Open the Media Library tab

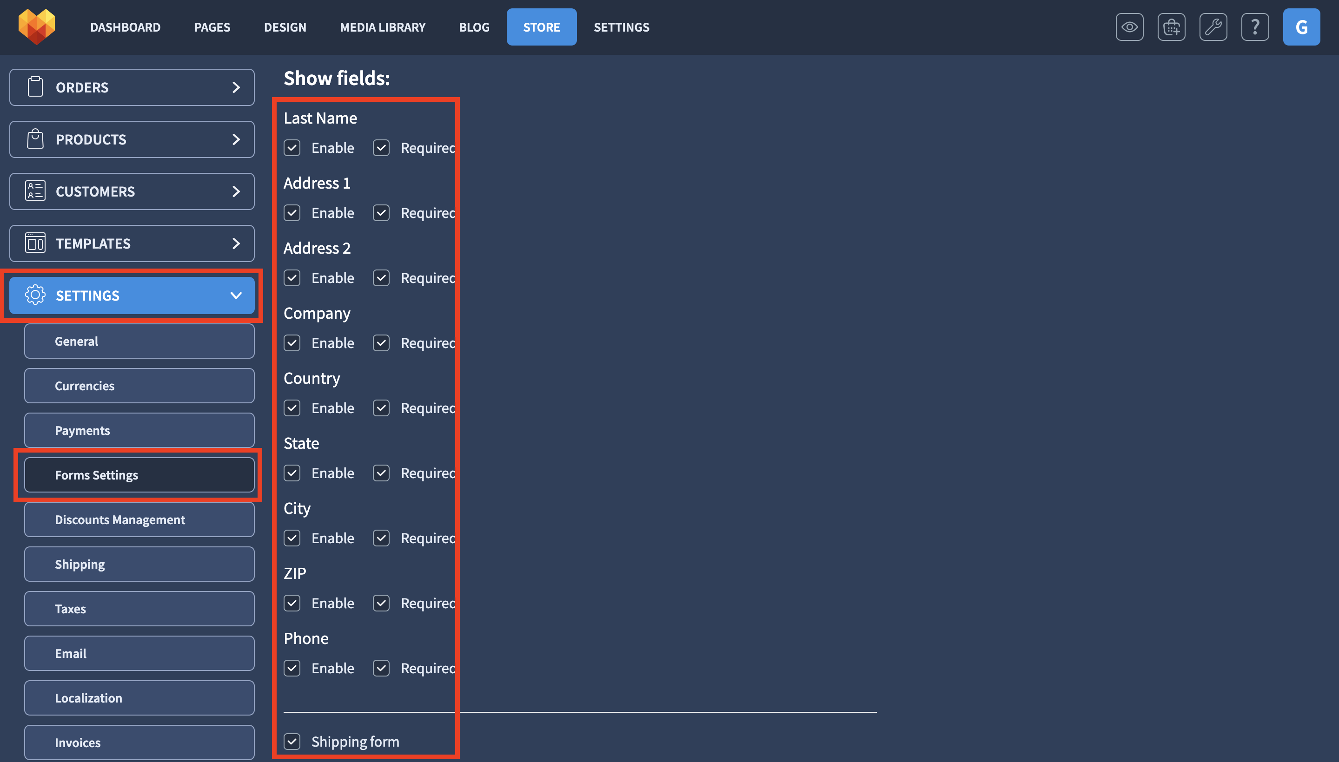tap(383, 27)
